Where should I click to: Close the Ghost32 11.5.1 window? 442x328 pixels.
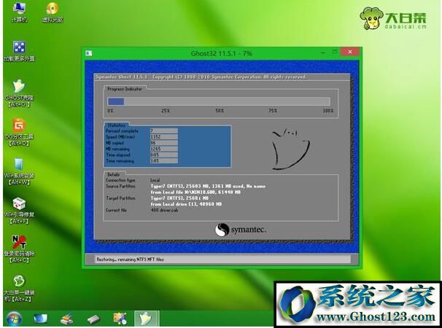pyautogui.click(x=350, y=52)
